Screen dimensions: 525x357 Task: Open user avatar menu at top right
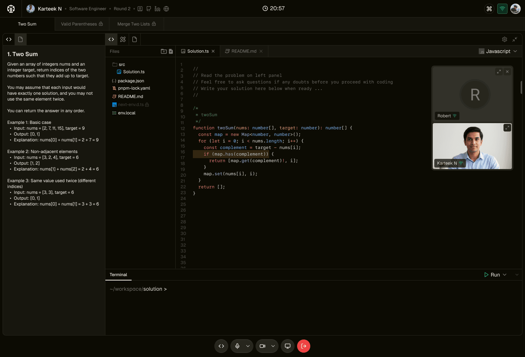[x=516, y=9]
